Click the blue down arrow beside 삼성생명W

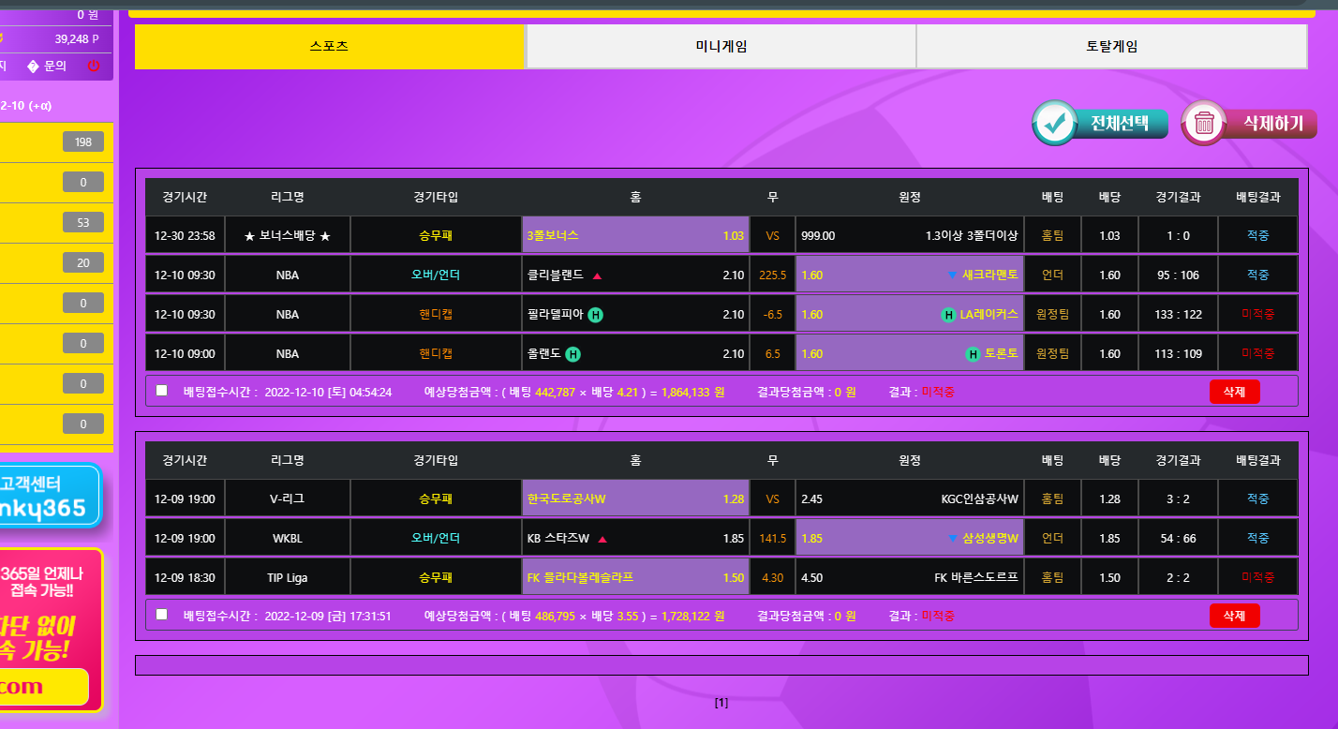(952, 539)
